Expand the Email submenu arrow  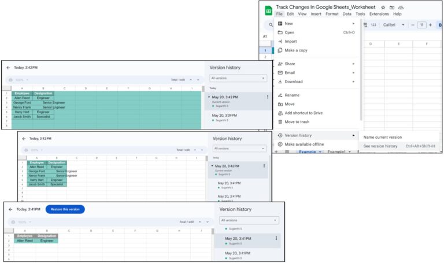point(353,73)
